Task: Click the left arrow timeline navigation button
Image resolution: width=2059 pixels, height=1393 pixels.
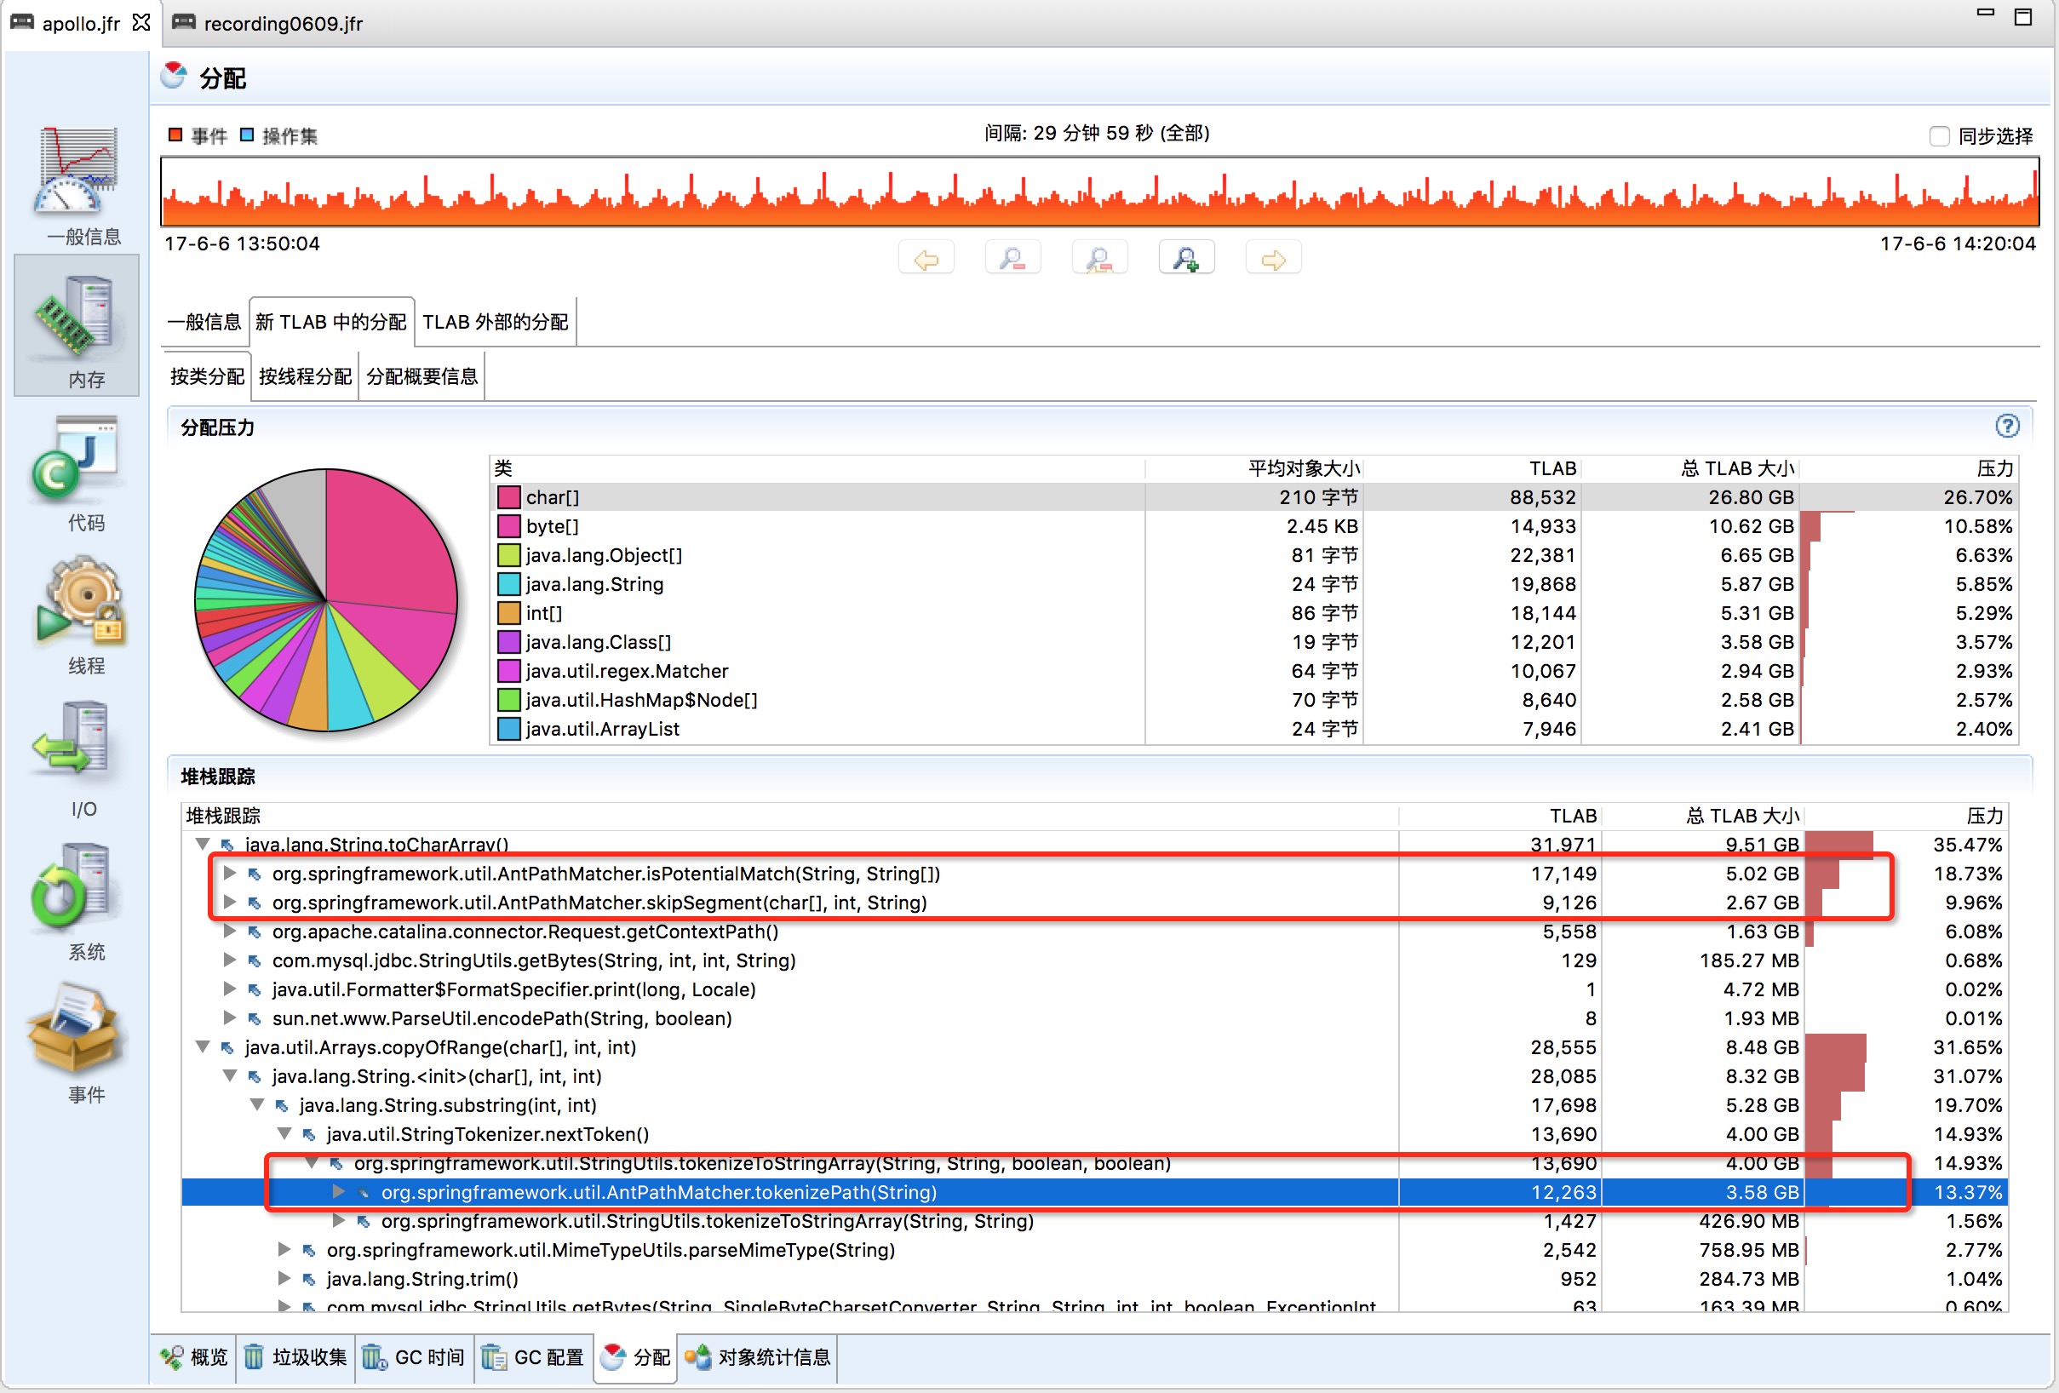Action: (926, 259)
